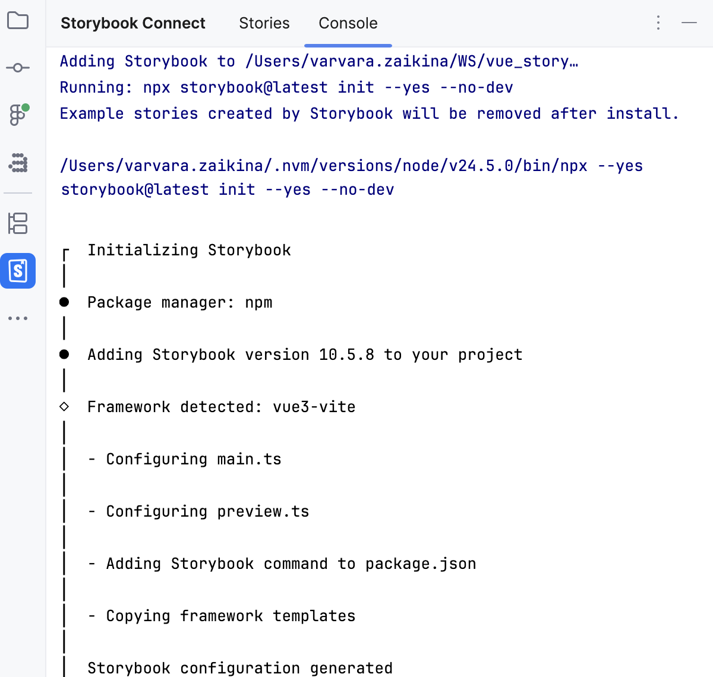Open the Commit tool window
Screen dimensions: 713x677
[18, 68]
